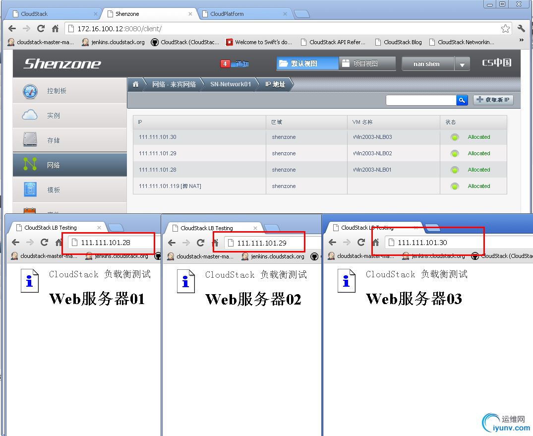Screen dimensions: 533x436
Task: Click the red notification badge showing 4
Action: click(225, 63)
